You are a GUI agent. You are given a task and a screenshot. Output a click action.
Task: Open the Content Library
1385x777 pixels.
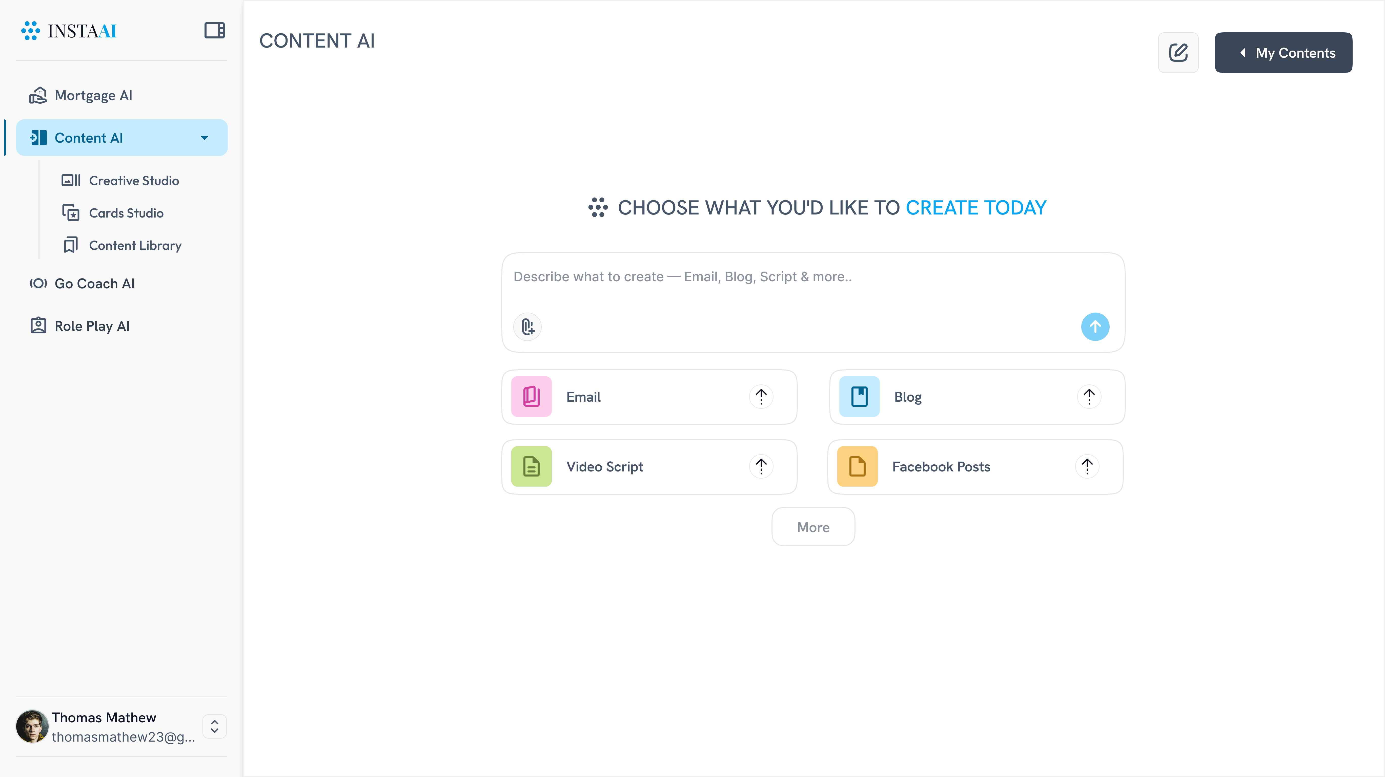click(135, 246)
